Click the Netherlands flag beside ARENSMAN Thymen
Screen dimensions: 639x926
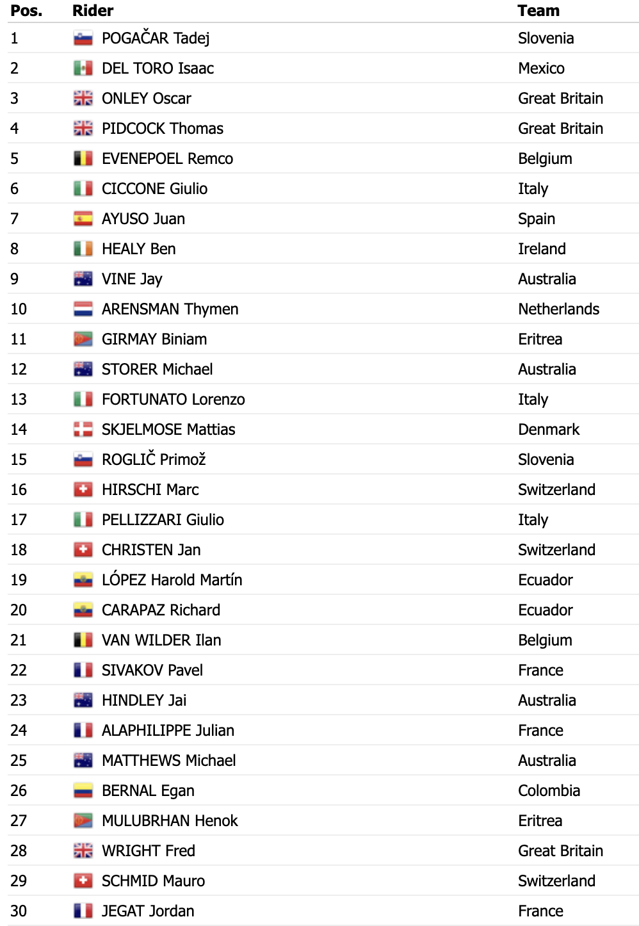point(83,309)
